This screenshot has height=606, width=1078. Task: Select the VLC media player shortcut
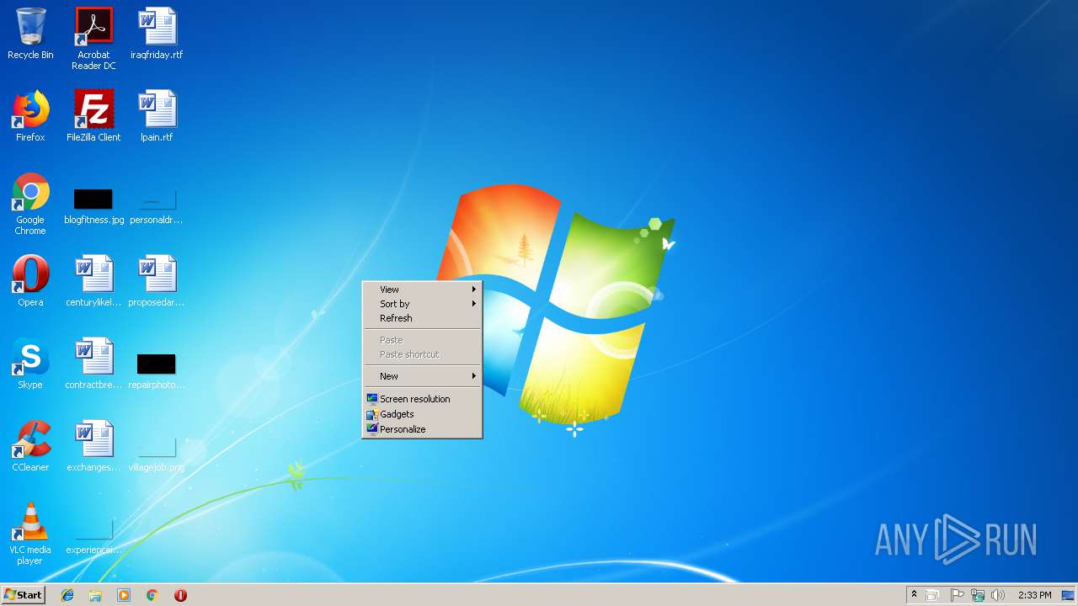click(x=30, y=534)
